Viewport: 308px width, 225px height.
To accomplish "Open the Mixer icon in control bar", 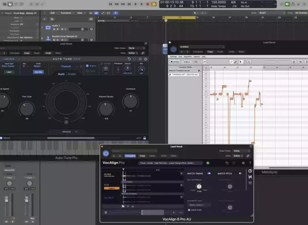I will pos(37,4).
